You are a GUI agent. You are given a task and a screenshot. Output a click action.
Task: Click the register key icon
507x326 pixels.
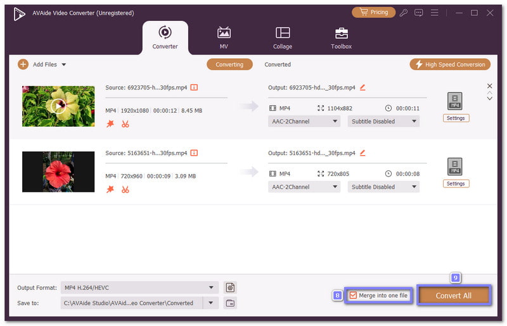pos(403,13)
